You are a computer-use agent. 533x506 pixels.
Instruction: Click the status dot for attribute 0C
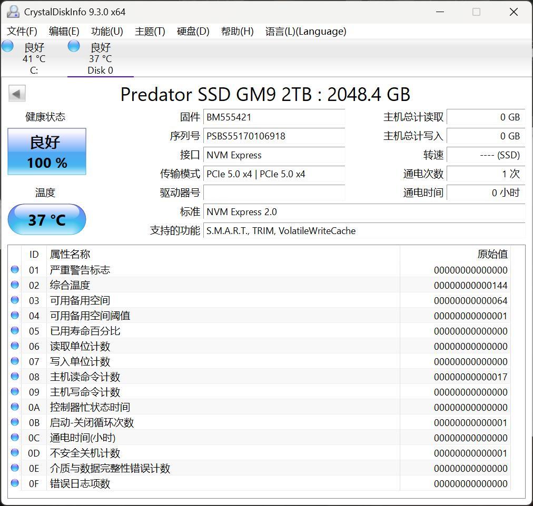(x=15, y=438)
